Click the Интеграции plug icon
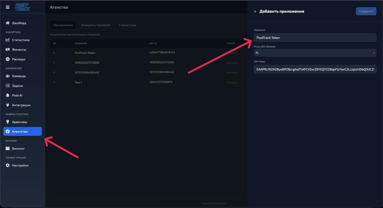 click(x=7, y=105)
